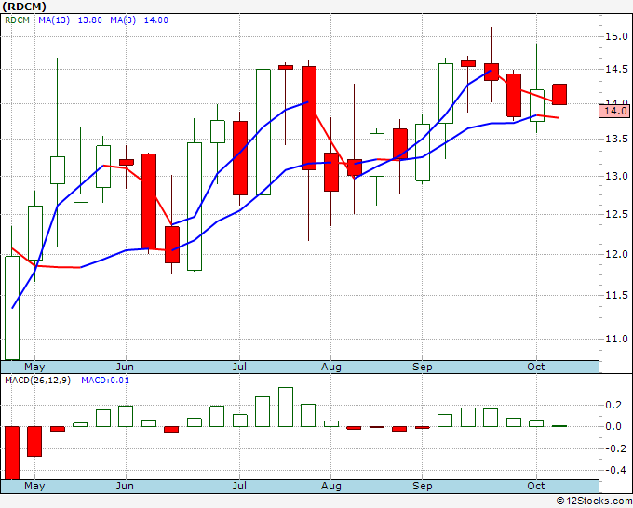Select Sep on the MACD panel time axis

click(423, 486)
